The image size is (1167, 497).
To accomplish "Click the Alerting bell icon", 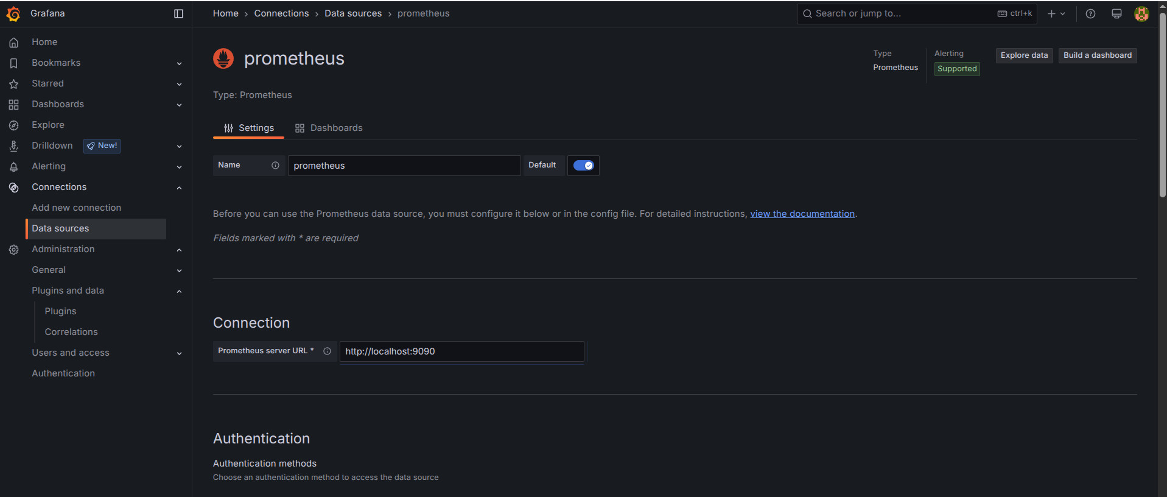I will (x=13, y=166).
